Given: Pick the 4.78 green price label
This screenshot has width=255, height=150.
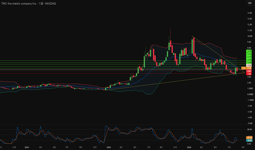Looking at the screenshot, I should tap(249, 60).
